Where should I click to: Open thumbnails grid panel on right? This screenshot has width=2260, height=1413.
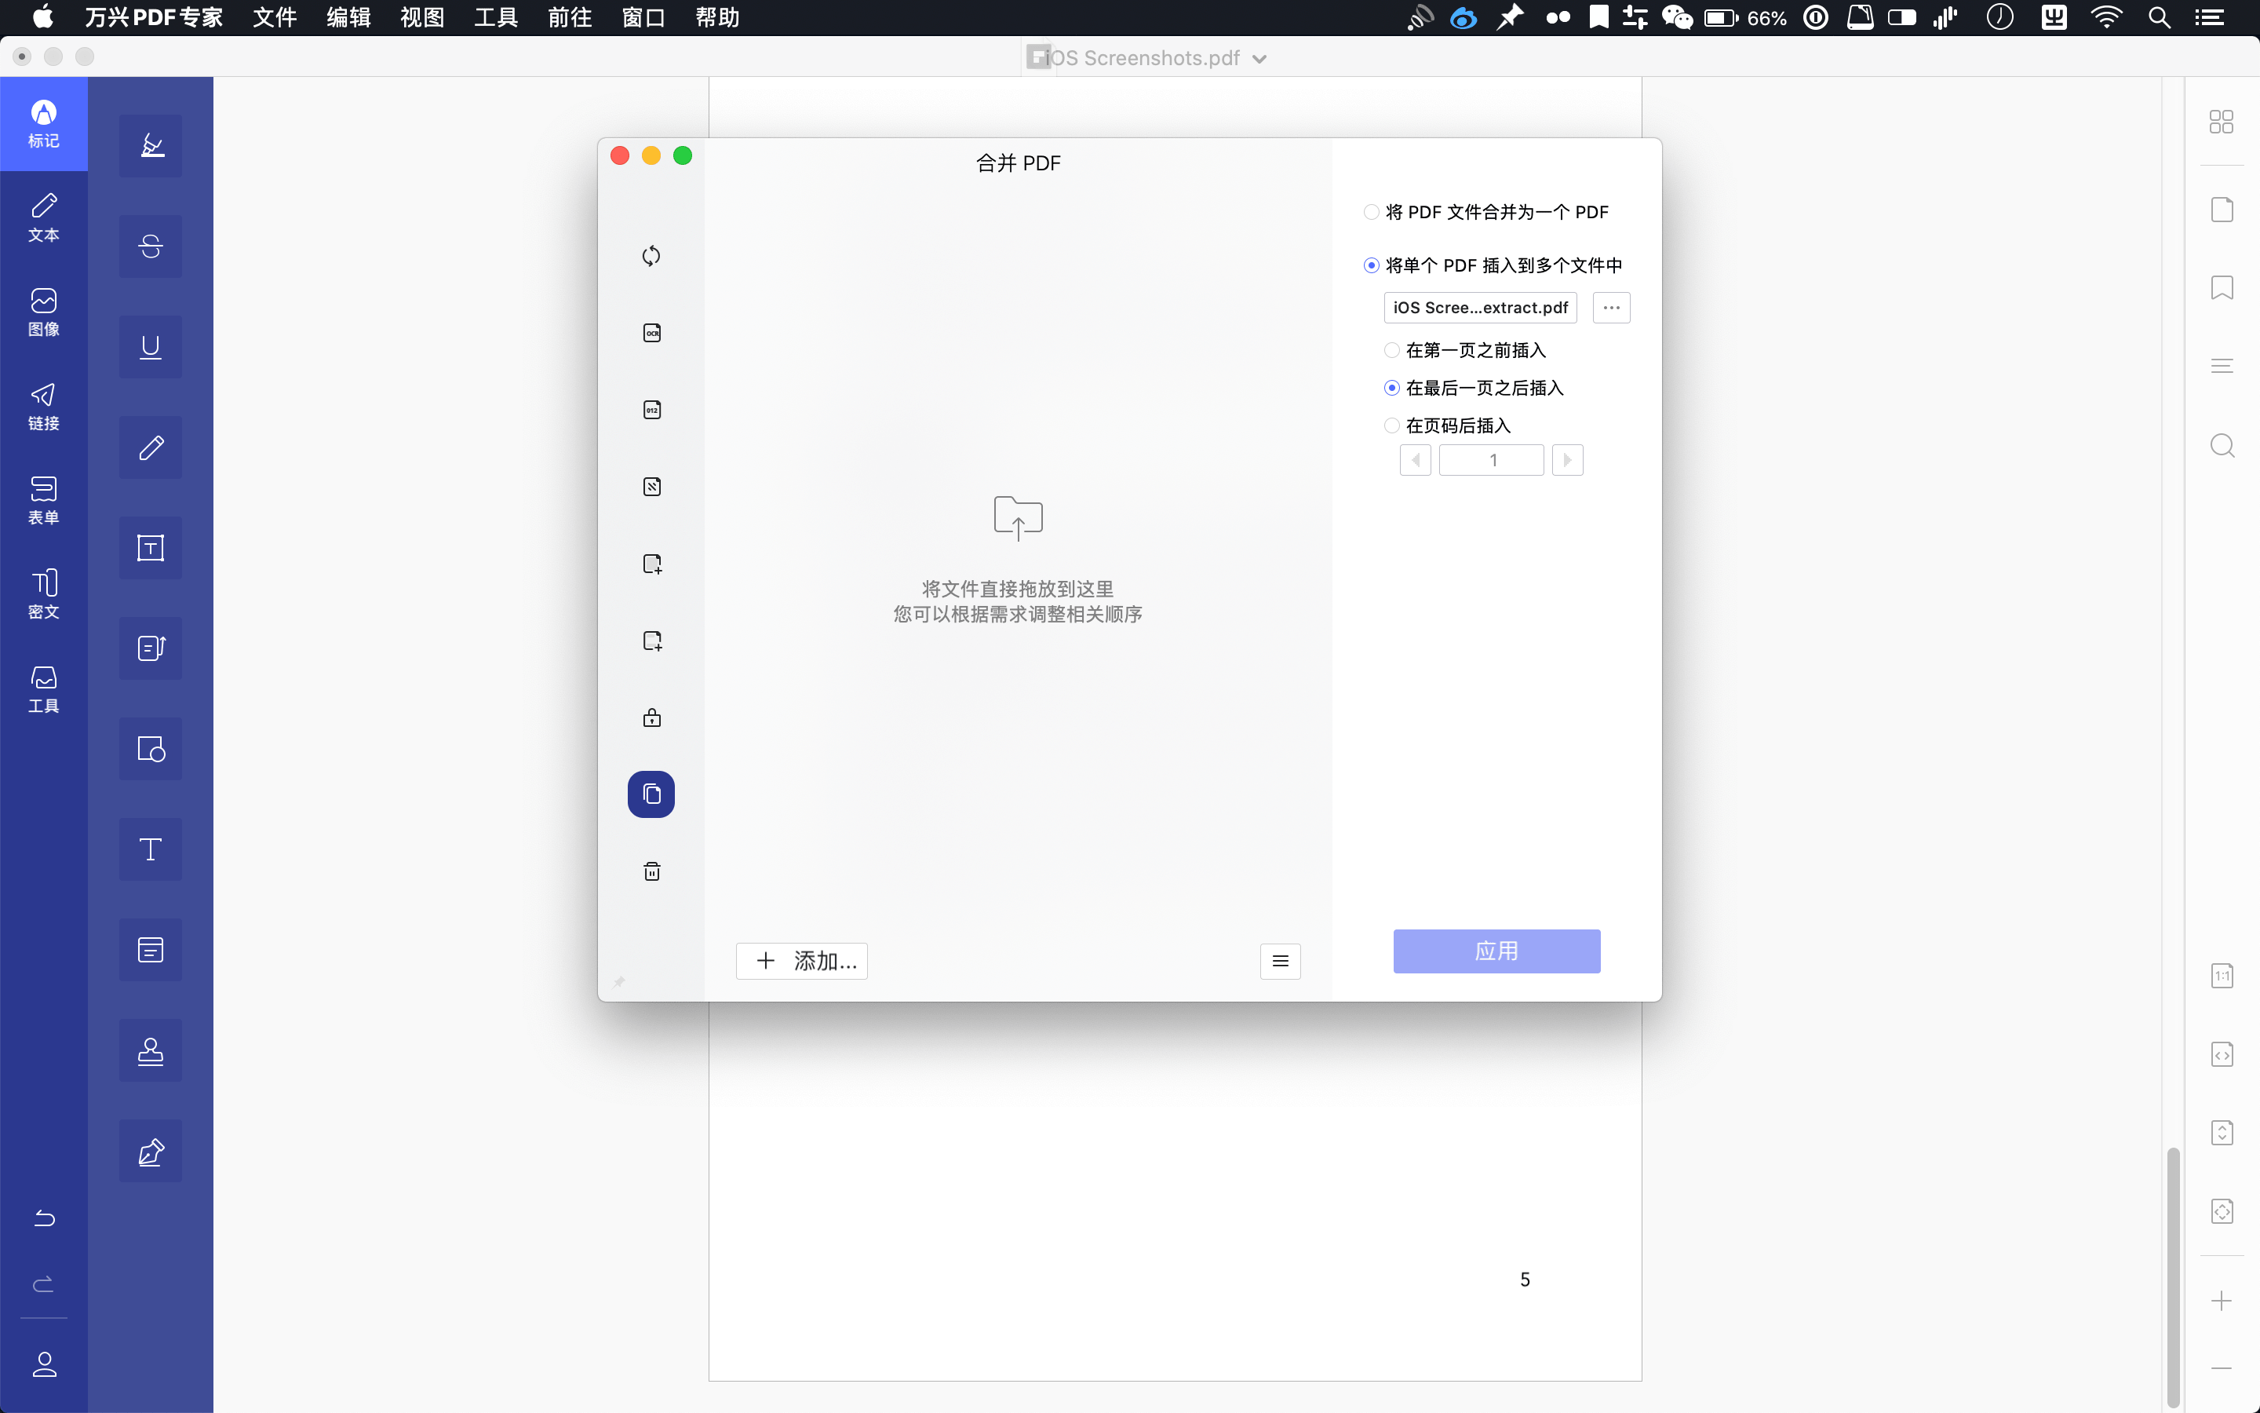[x=2222, y=122]
